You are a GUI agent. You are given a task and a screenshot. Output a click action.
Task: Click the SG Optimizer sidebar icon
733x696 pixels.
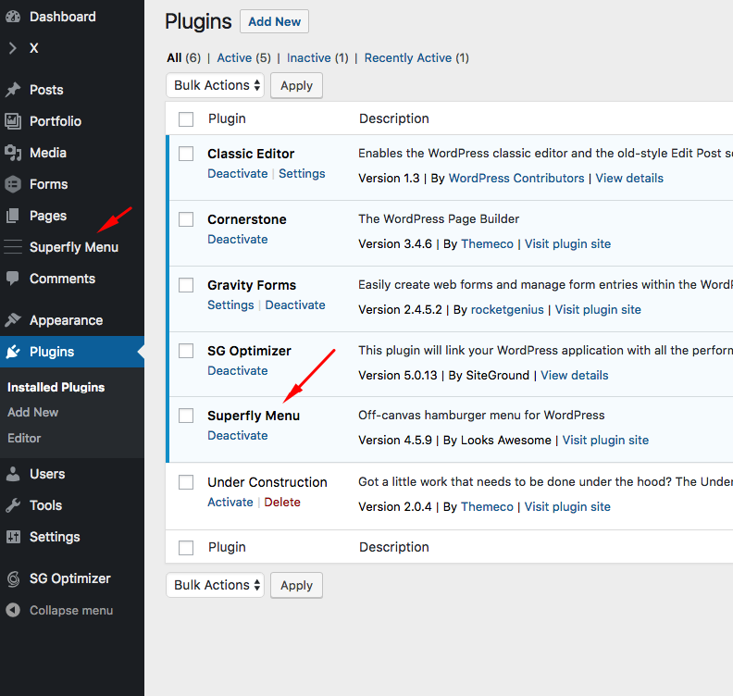tap(13, 578)
